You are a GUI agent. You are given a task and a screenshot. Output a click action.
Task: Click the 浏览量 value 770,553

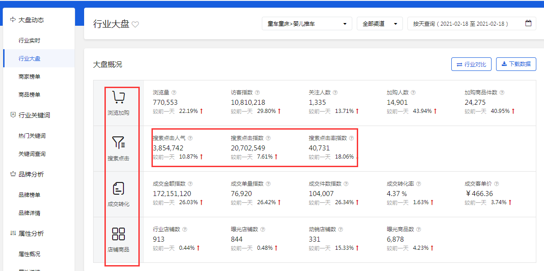pos(165,102)
